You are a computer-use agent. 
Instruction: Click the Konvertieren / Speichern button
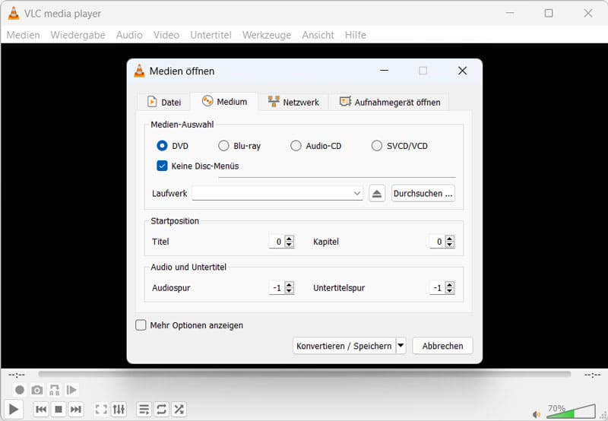pos(344,346)
